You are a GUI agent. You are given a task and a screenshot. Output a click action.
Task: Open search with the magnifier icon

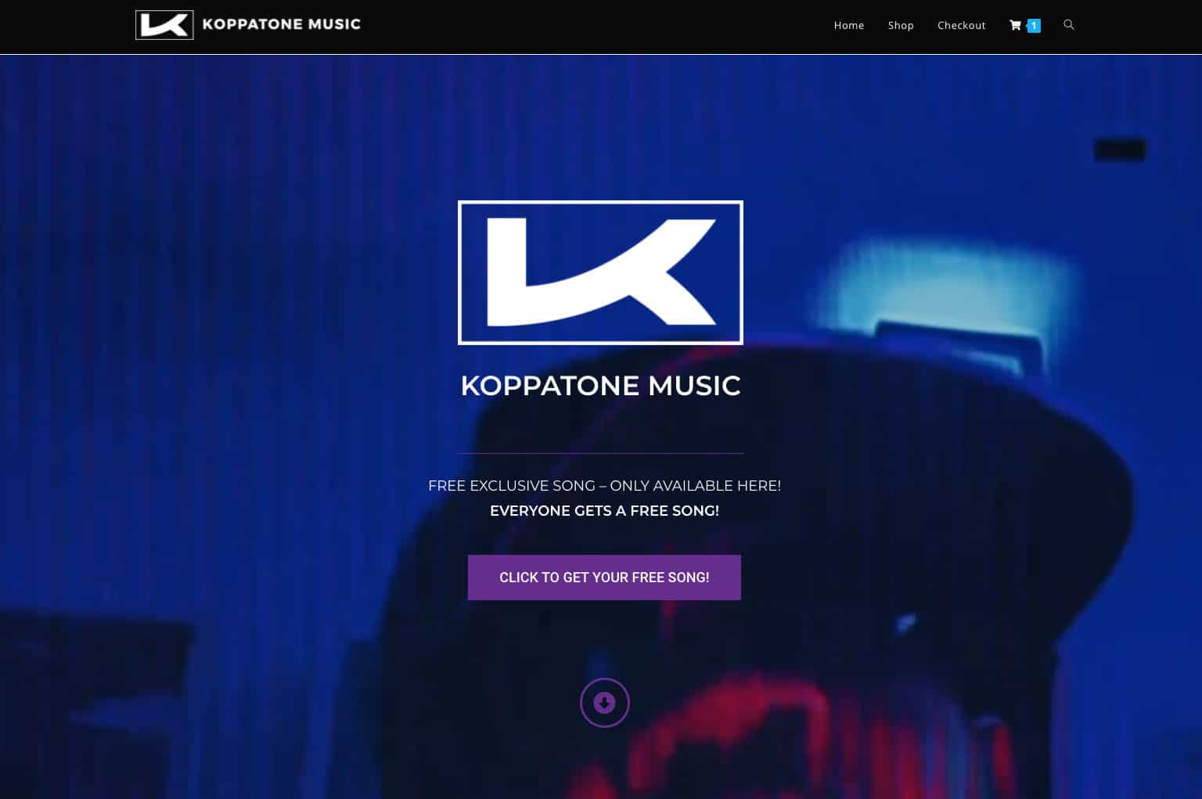coord(1069,25)
